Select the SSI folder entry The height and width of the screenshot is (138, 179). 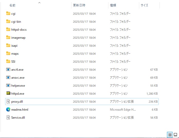pos(82,62)
